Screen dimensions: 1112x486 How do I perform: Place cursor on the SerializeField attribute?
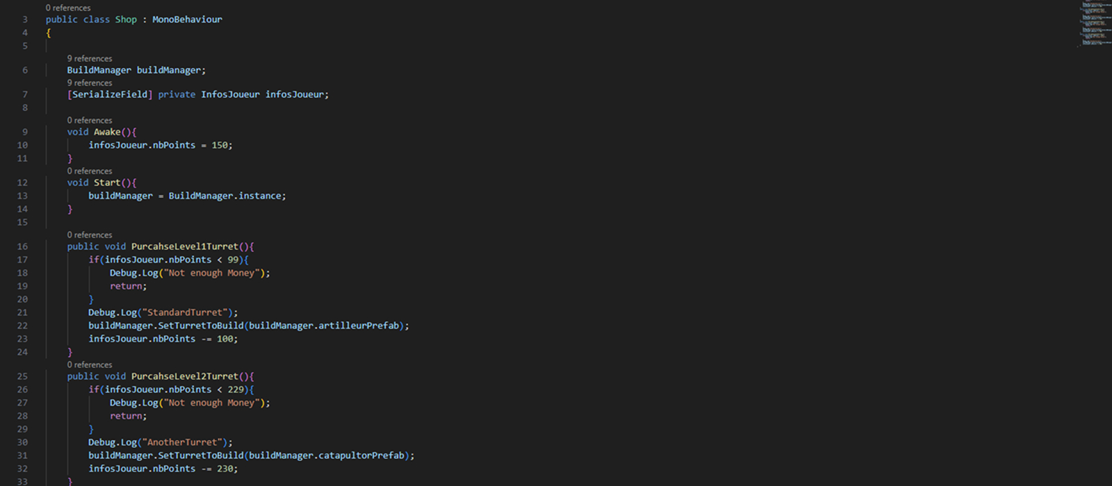coord(110,94)
